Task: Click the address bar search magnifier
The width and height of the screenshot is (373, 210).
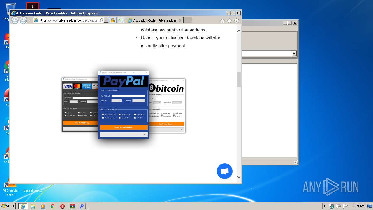Action: (101, 20)
